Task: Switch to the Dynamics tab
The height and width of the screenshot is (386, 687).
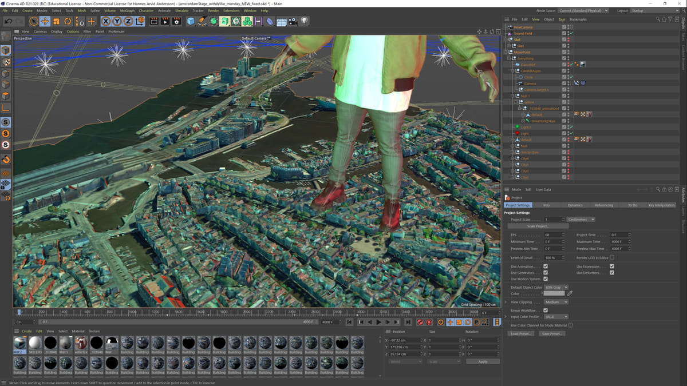Action: 575,205
